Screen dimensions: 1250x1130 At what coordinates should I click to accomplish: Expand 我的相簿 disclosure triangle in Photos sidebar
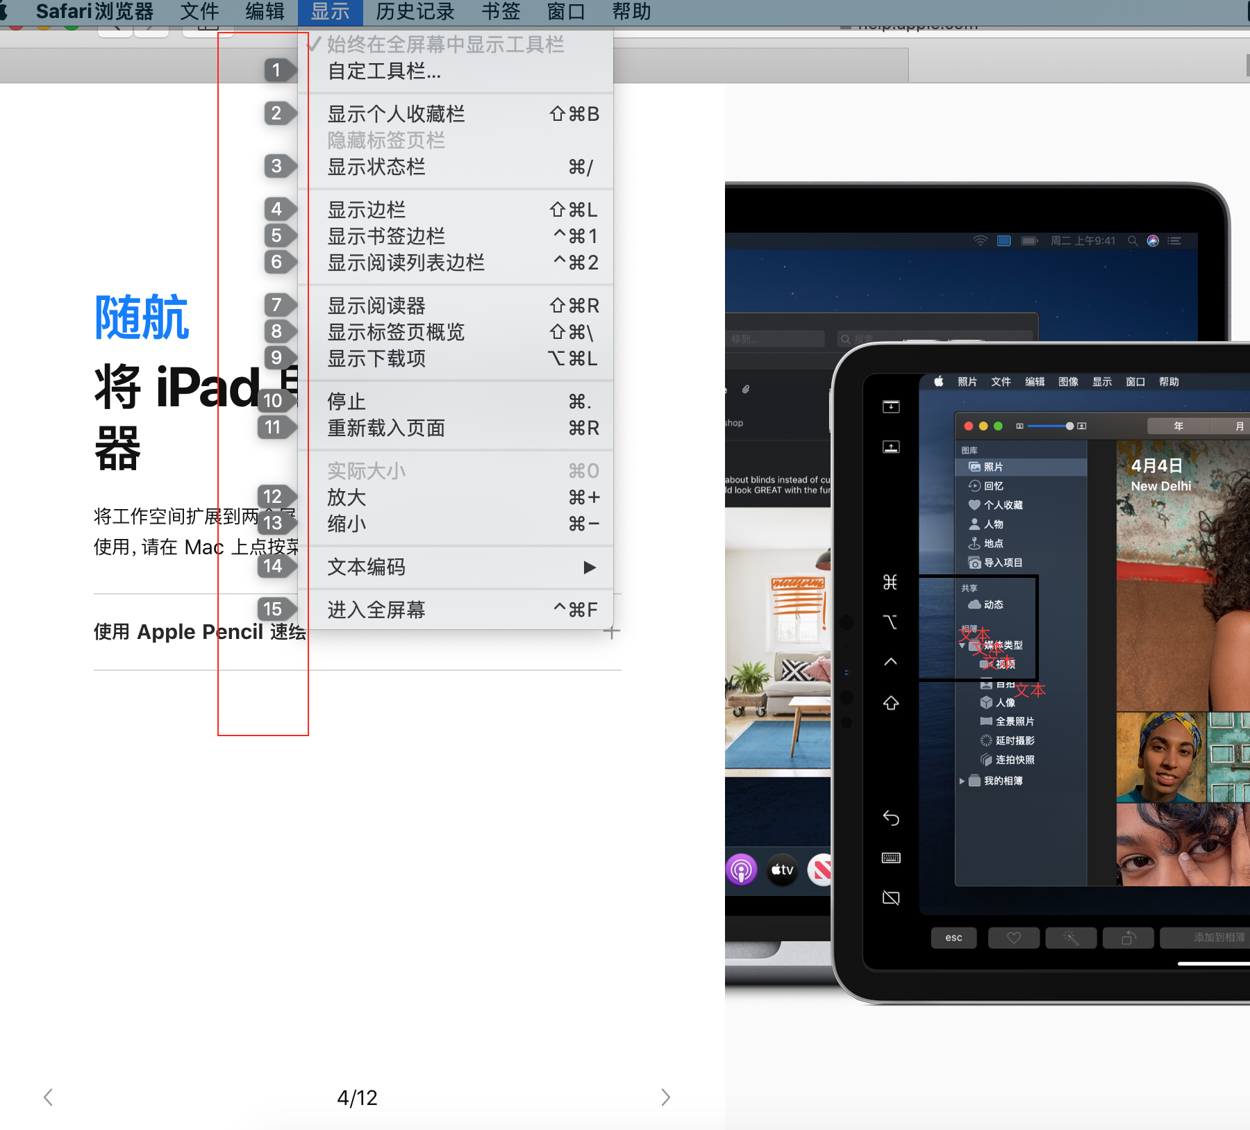[x=962, y=781]
